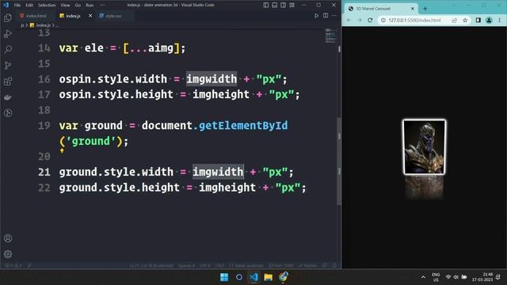Open the Accounts menu in VS Code
Image resolution: width=507 pixels, height=285 pixels.
point(8,238)
